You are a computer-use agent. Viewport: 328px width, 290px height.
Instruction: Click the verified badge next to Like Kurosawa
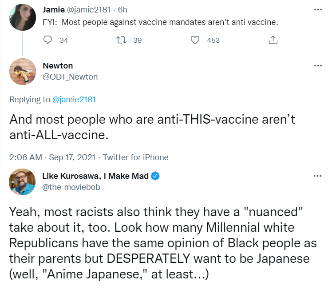click(155, 176)
